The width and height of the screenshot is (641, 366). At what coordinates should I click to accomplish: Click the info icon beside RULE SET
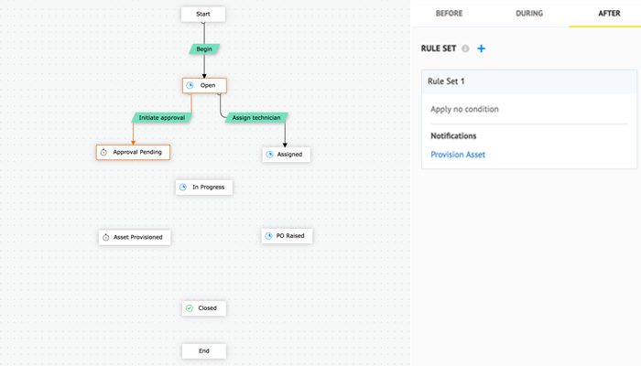(466, 48)
